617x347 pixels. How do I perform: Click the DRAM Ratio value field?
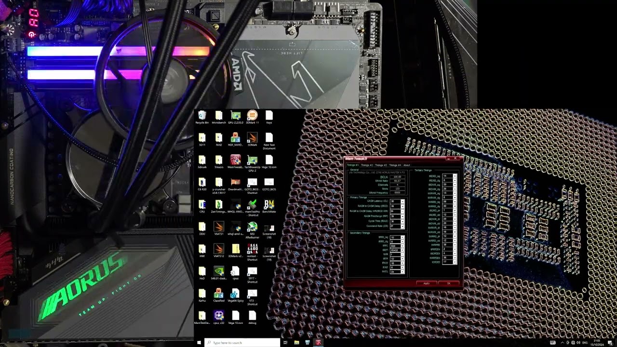(x=398, y=181)
